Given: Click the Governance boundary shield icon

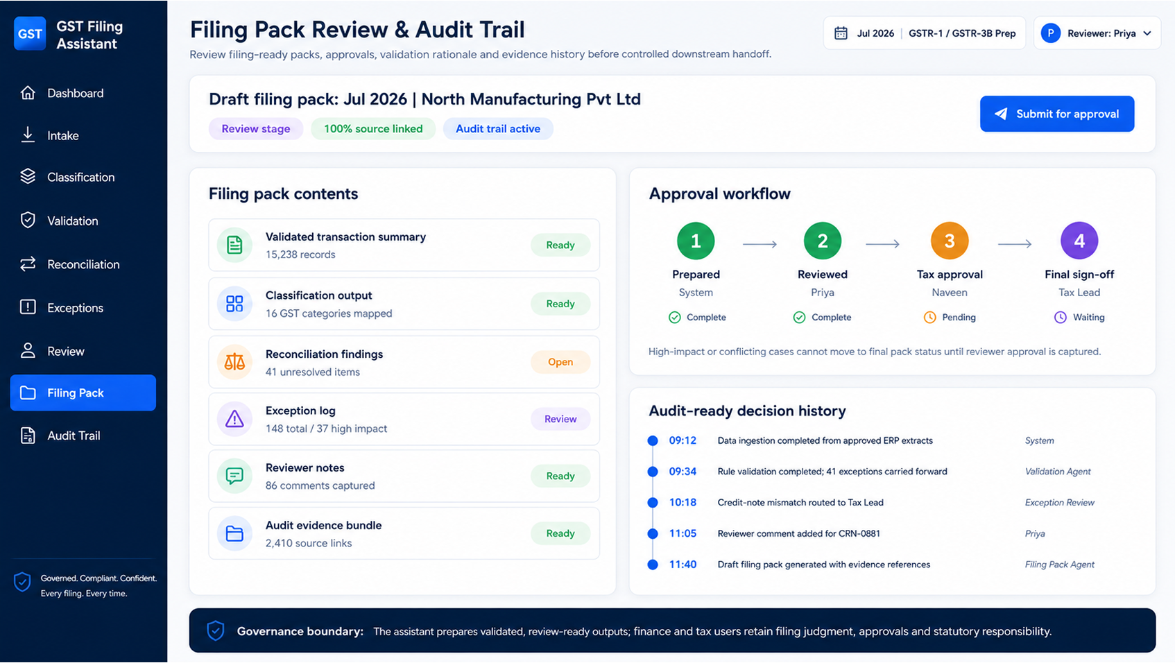Looking at the screenshot, I should tap(216, 630).
